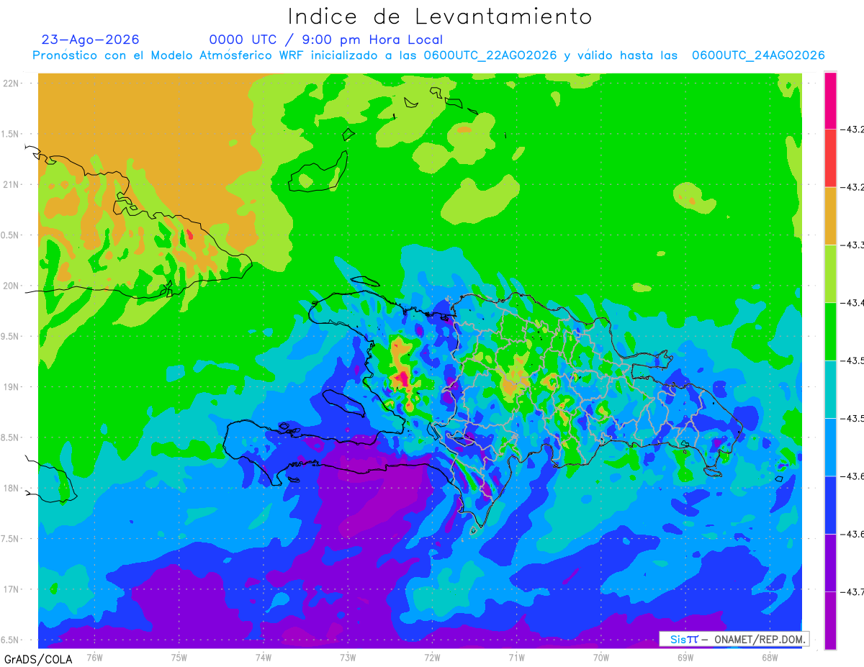864x667 pixels.
Task: Click the '0000 UTC / 9:00 pm Hora Local' text
Action: (x=326, y=40)
